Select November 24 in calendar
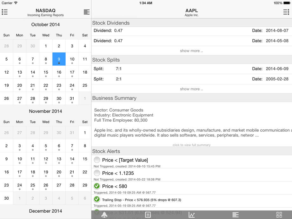The width and height of the screenshot is (292, 219). [20, 185]
